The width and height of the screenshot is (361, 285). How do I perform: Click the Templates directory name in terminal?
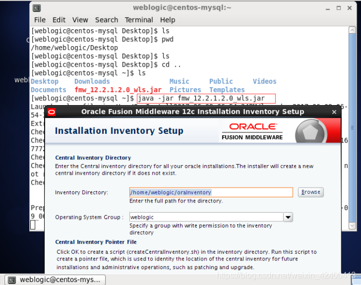(227, 90)
